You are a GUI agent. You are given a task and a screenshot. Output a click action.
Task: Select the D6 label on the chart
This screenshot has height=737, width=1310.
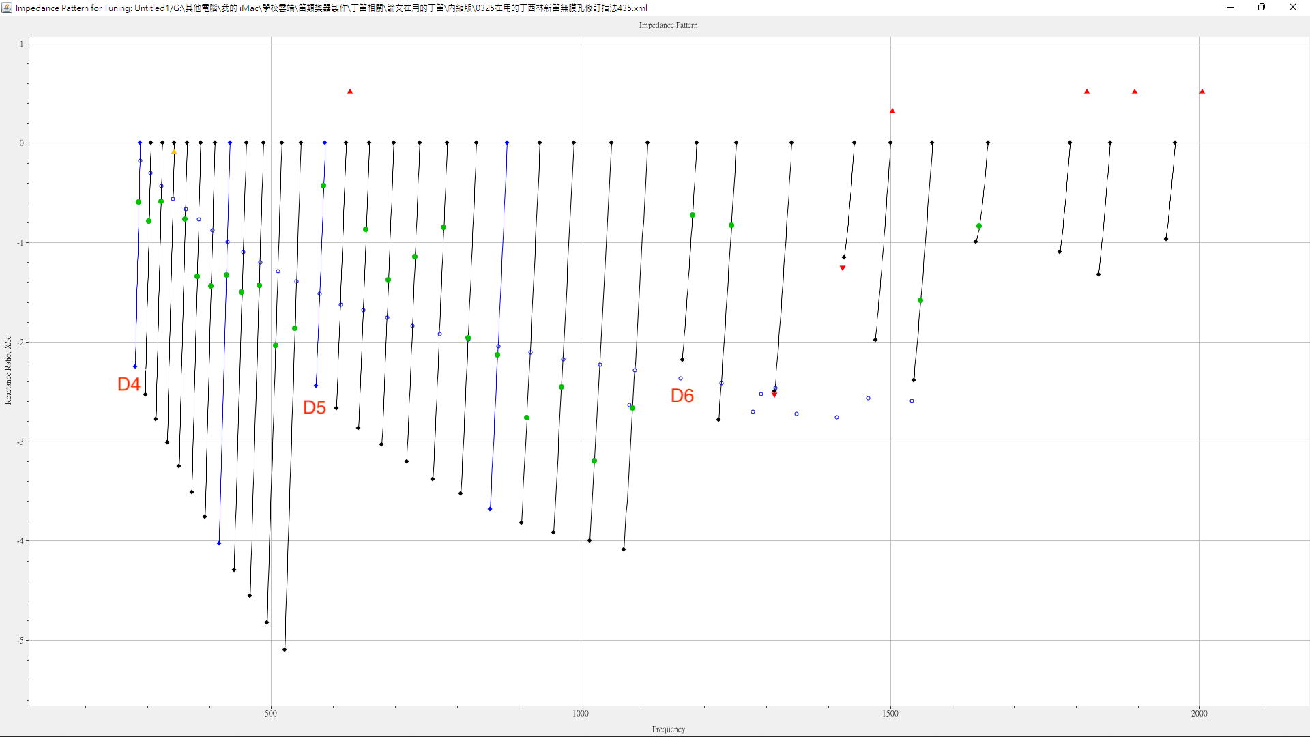pos(682,395)
